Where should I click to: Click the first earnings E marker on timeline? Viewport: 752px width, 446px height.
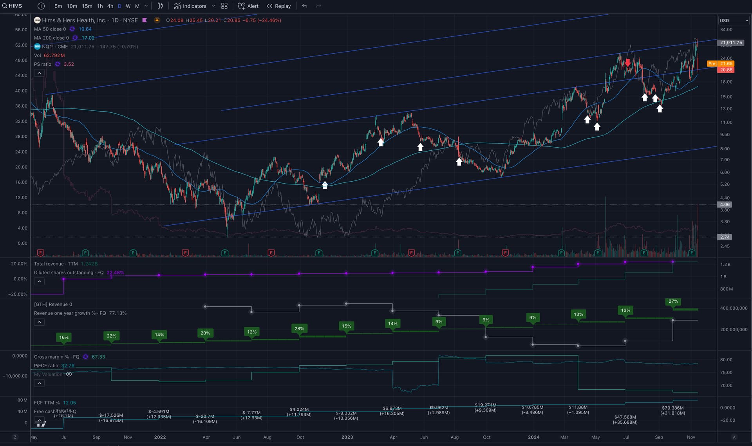pos(40,253)
